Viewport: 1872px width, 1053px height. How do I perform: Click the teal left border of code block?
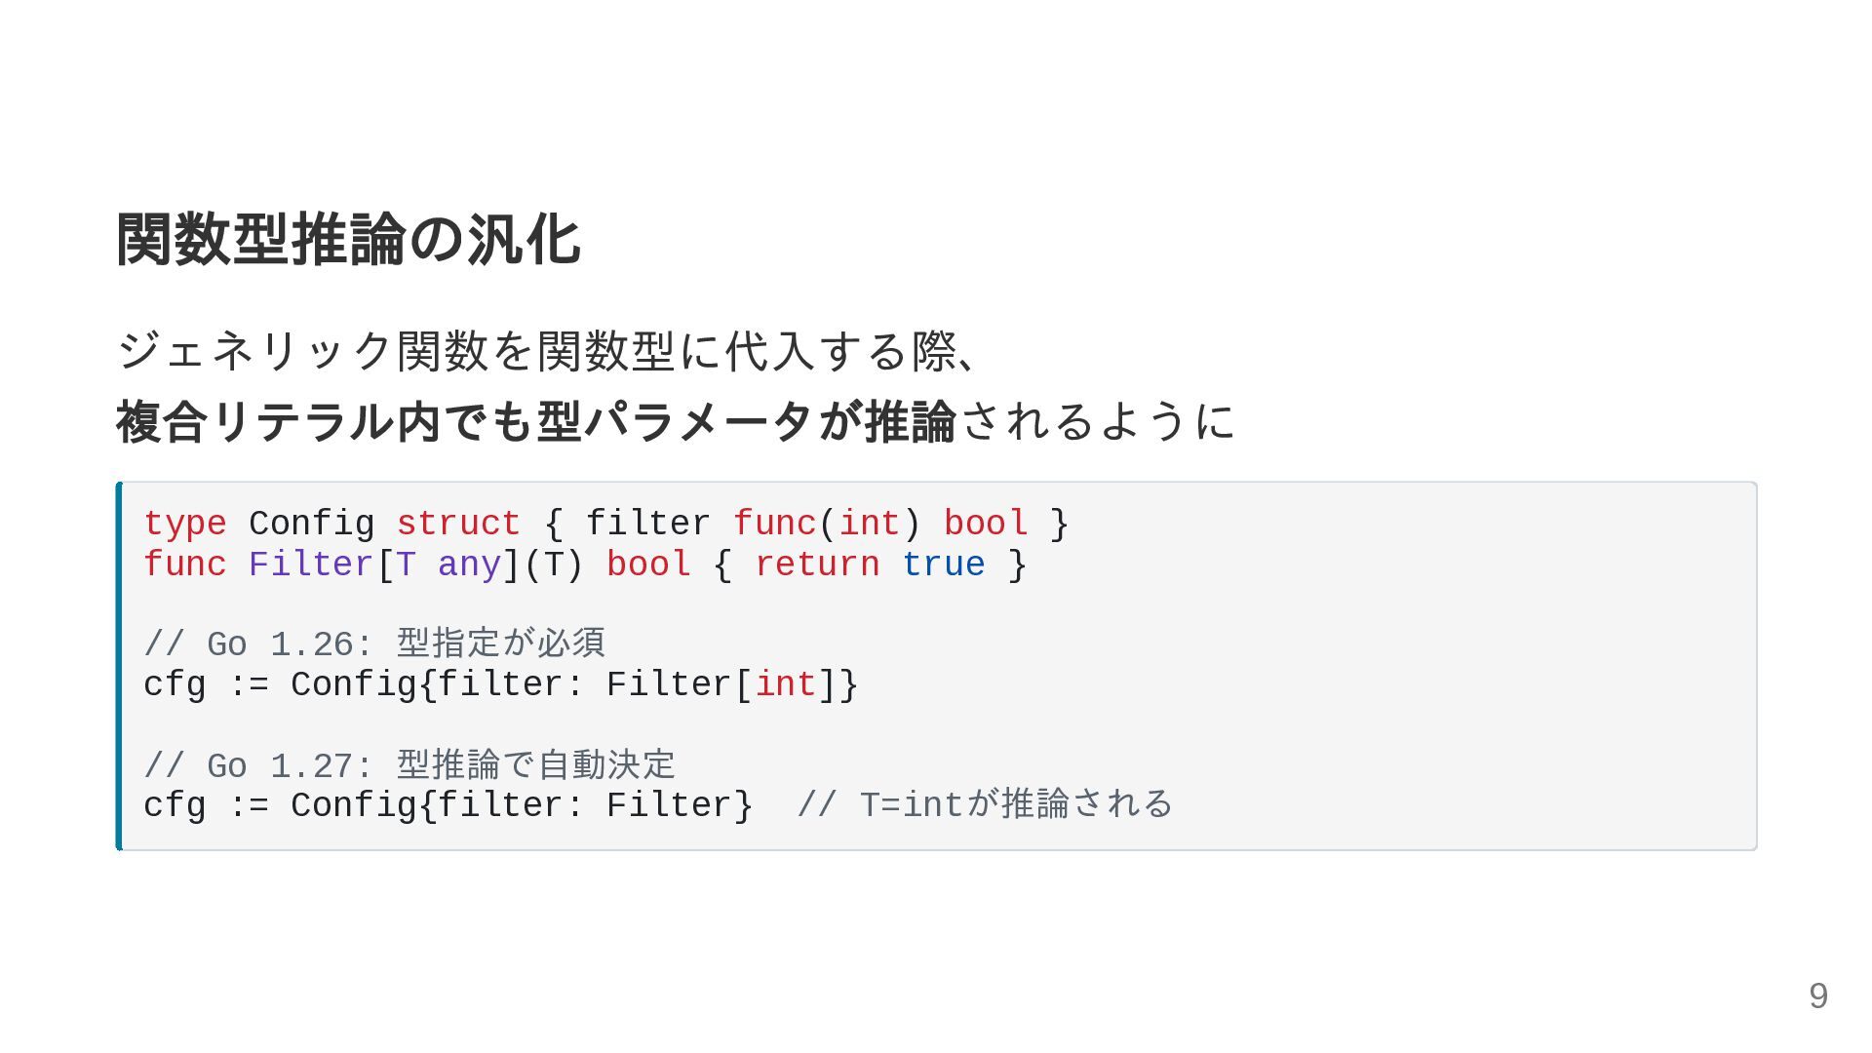(119, 666)
